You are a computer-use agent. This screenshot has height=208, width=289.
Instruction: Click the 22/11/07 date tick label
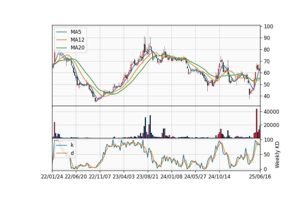pos(100,177)
